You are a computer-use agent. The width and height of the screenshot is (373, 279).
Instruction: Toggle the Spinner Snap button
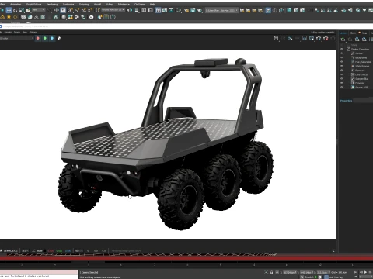[90, 10]
